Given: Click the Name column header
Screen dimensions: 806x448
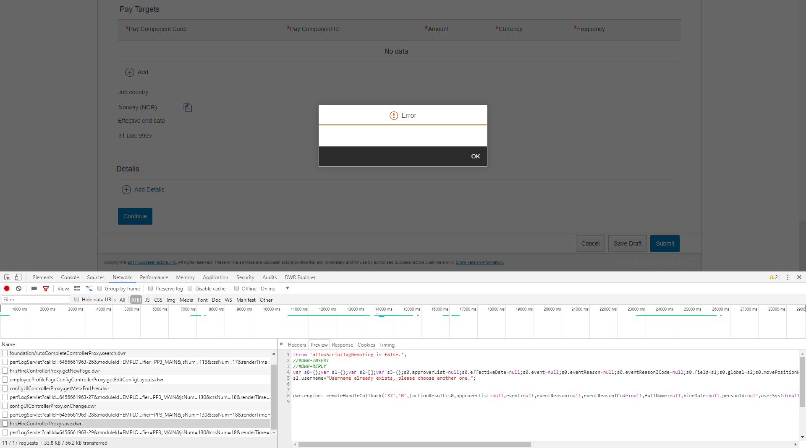Looking at the screenshot, I should pyautogui.click(x=8, y=344).
